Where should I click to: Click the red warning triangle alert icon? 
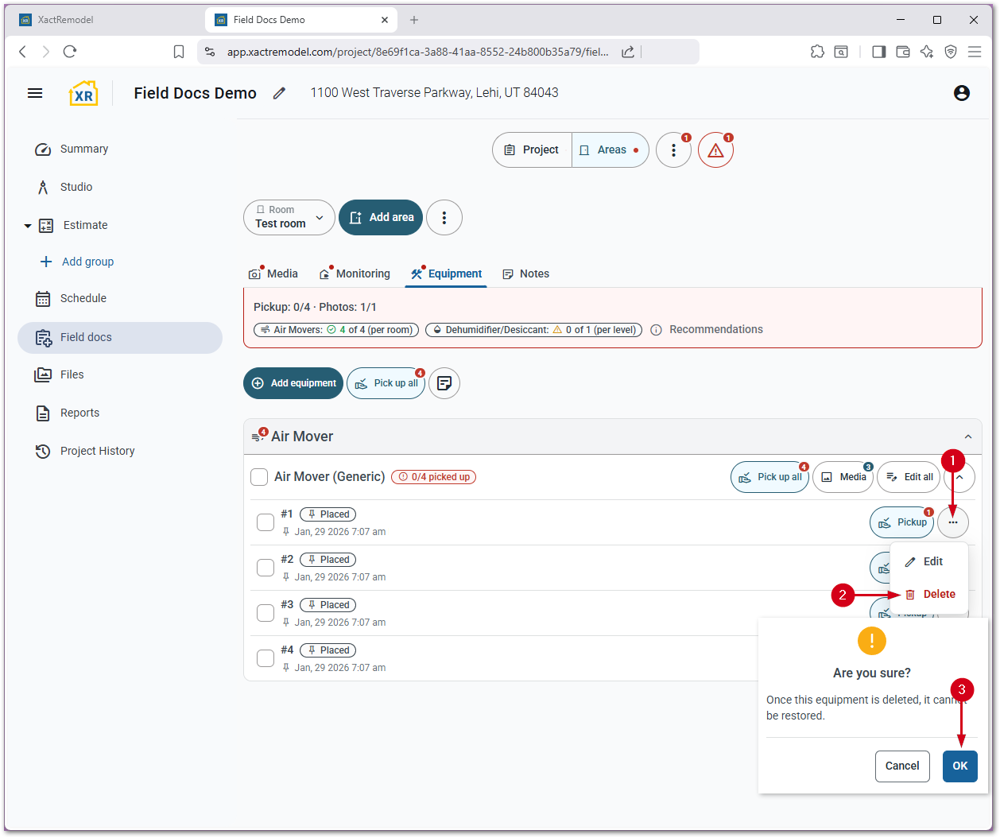pos(715,150)
